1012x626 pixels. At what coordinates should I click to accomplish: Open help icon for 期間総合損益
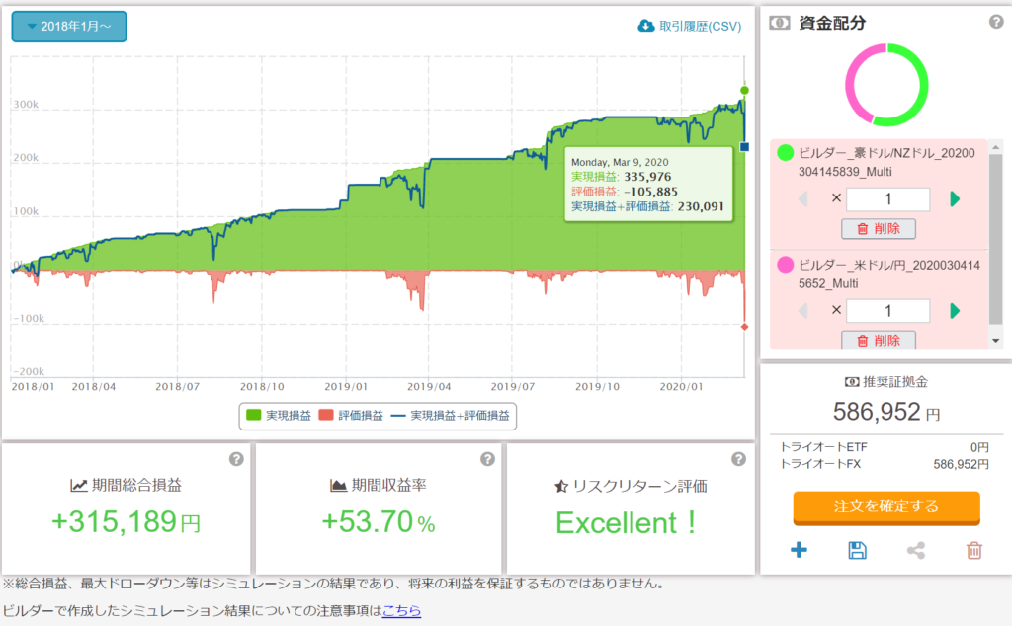tap(236, 459)
